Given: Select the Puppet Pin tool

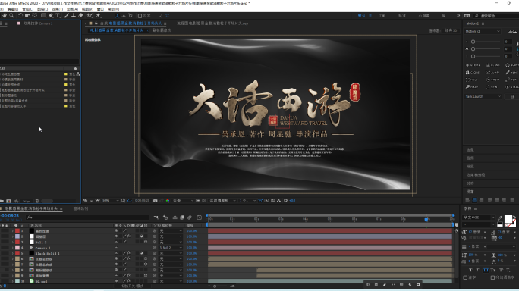Looking at the screenshot, I should tap(99, 16).
